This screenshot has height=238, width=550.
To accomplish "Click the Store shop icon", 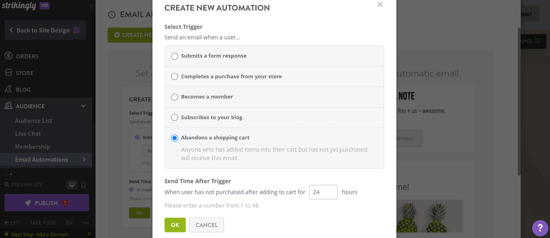I will point(8,73).
